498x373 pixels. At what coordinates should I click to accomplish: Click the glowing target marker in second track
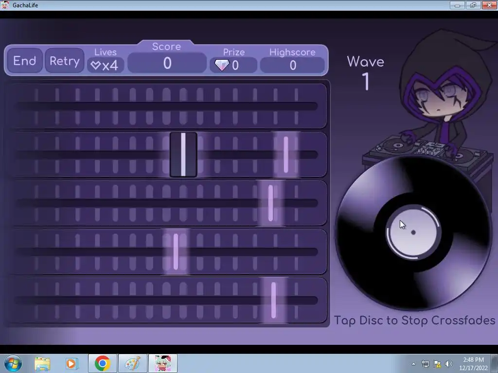point(286,154)
